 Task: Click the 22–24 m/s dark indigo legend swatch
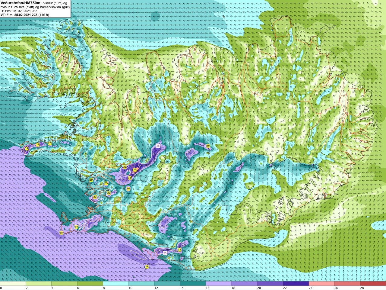(x=296, y=284)
